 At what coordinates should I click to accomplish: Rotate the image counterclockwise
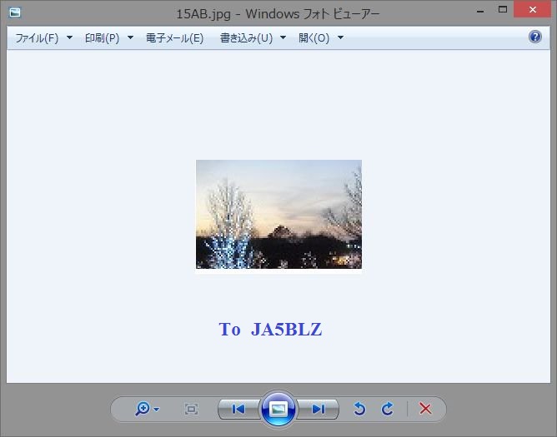pos(359,409)
